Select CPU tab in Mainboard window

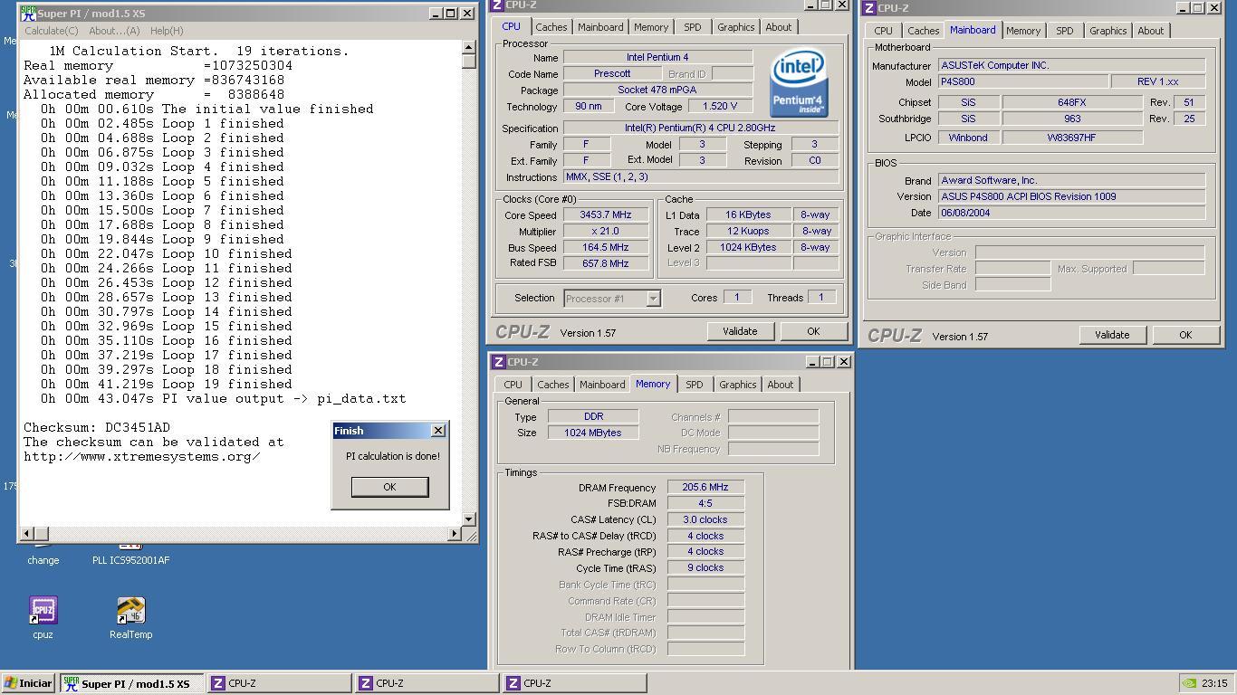[x=883, y=31]
